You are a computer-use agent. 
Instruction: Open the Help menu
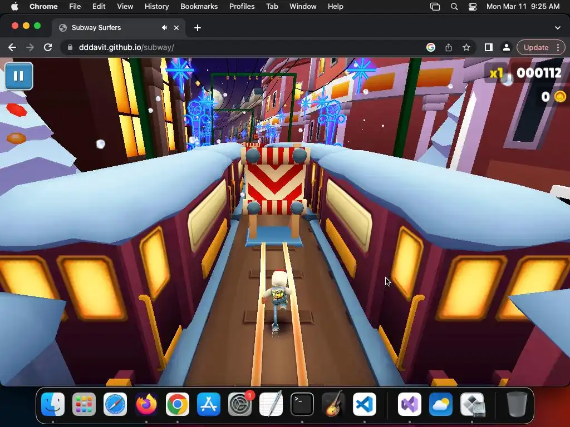click(335, 6)
